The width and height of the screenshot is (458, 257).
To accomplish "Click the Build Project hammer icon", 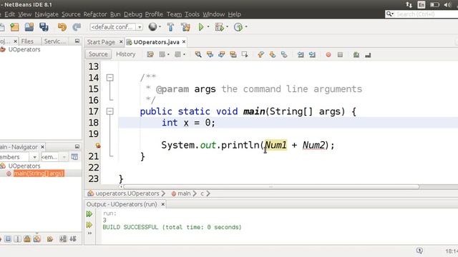I will click(170, 27).
